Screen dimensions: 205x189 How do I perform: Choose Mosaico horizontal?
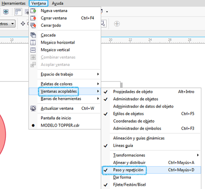65,42
